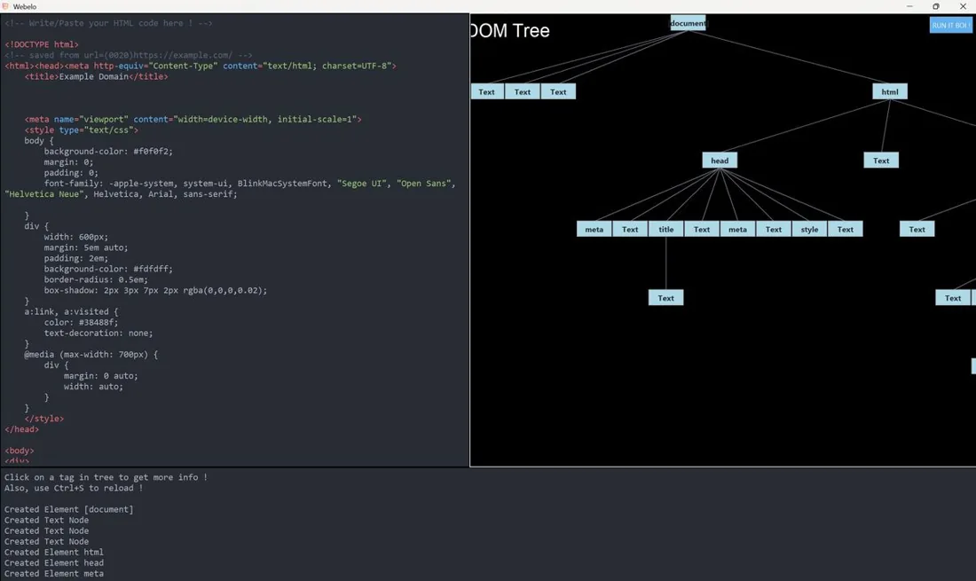Viewport: 976px width, 581px height.
Task: Click the DOCTYPE html line in the editor
Action: pos(42,44)
